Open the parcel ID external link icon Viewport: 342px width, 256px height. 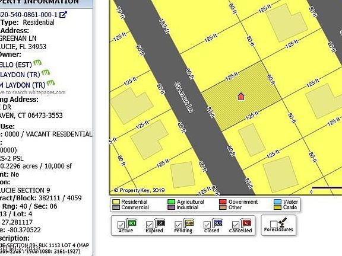point(63,15)
